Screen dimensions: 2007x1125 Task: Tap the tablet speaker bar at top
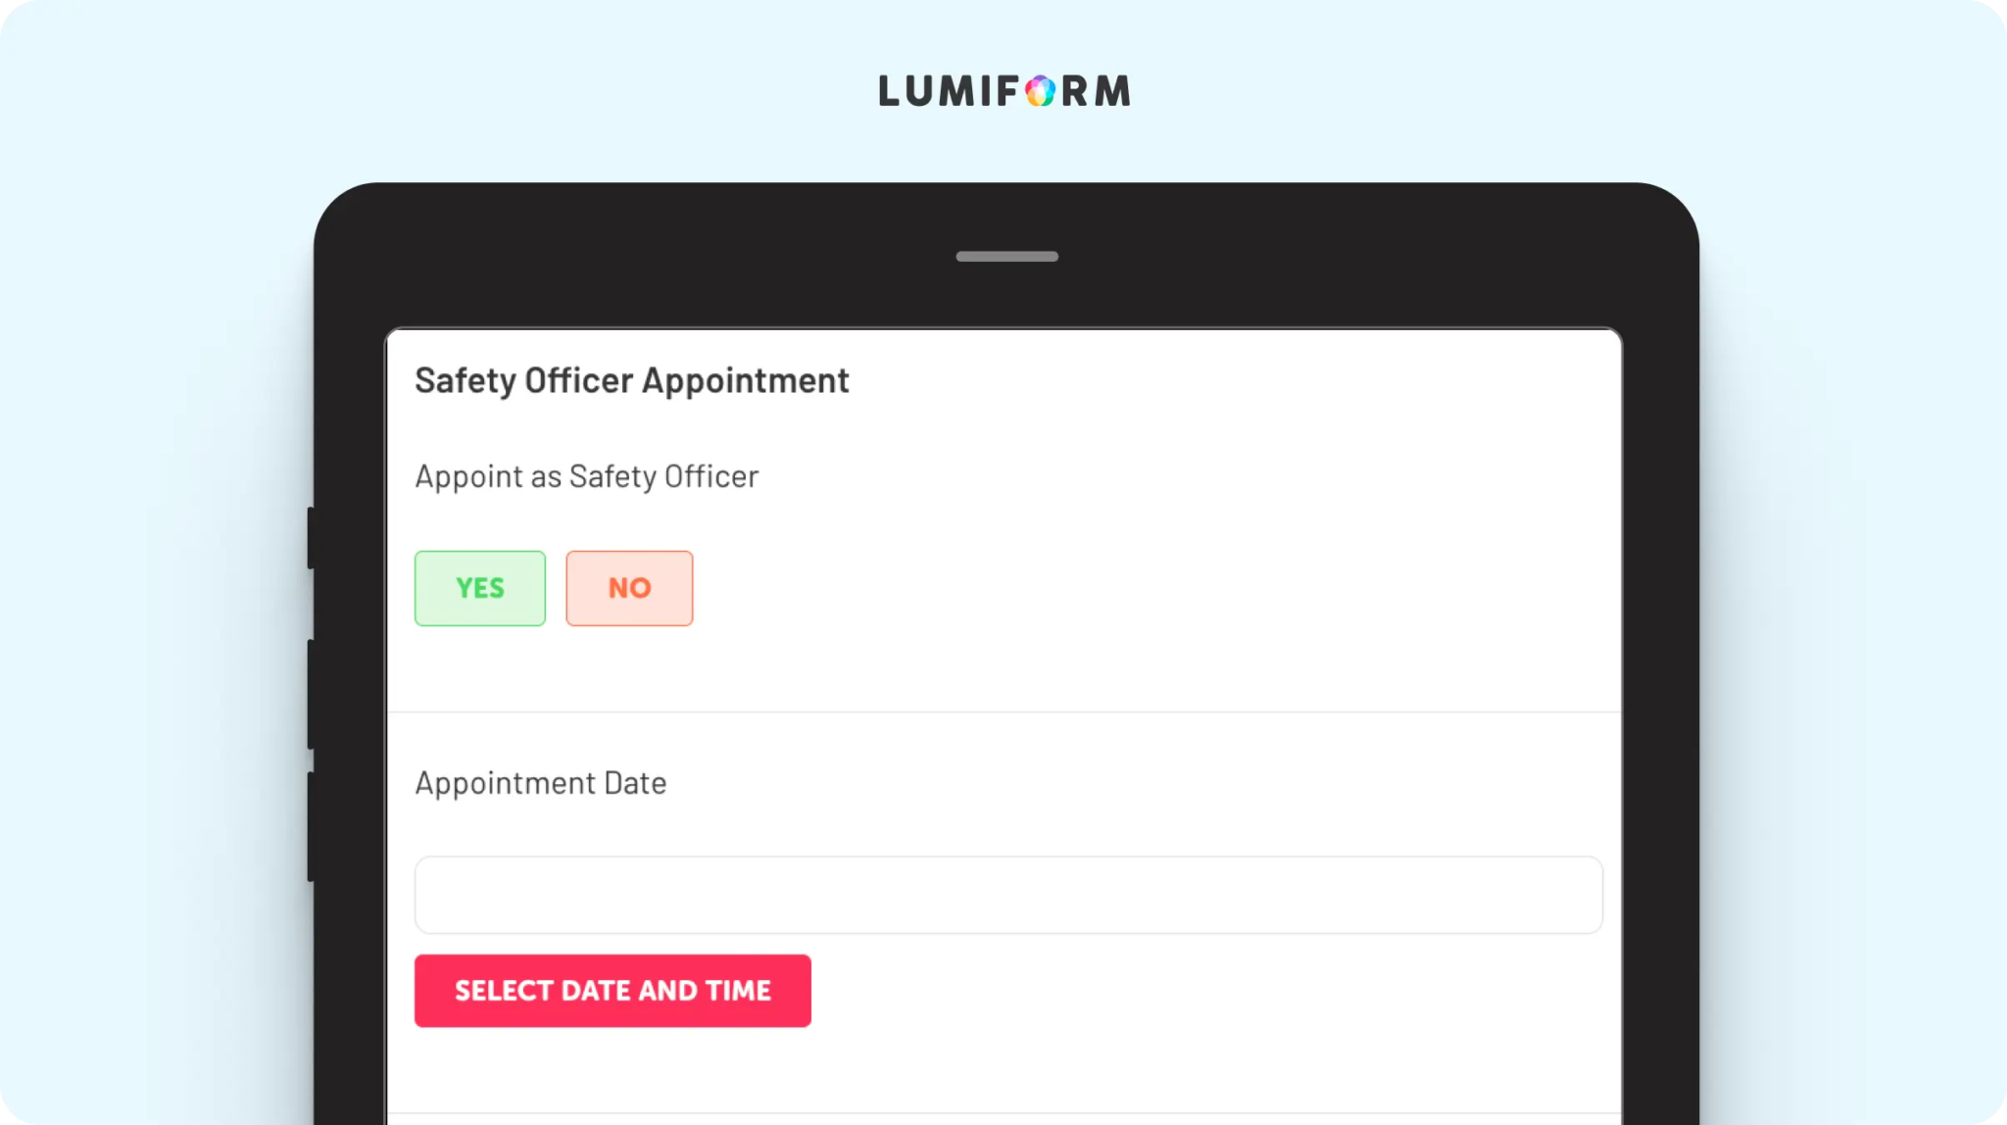coord(1007,257)
